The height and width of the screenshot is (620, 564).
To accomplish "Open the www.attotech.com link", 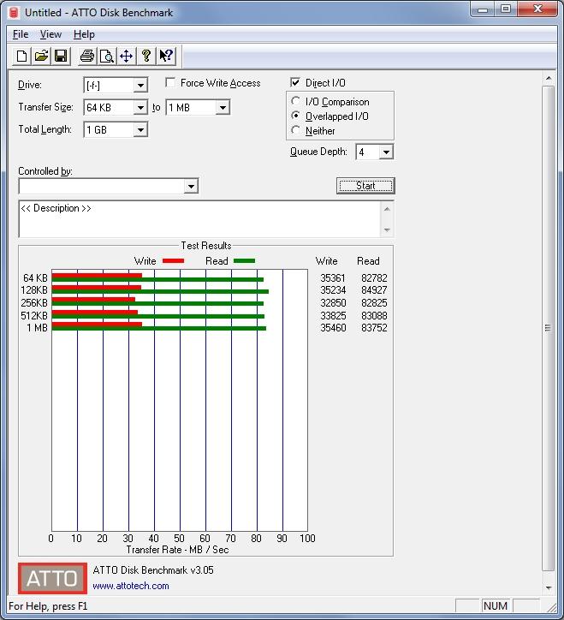I will click(x=131, y=586).
